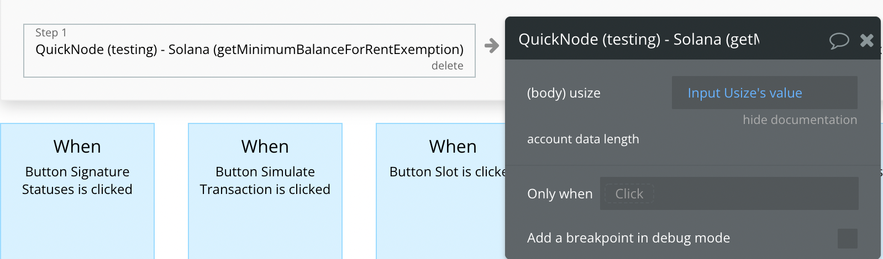Click the (body) usize label

click(x=564, y=93)
